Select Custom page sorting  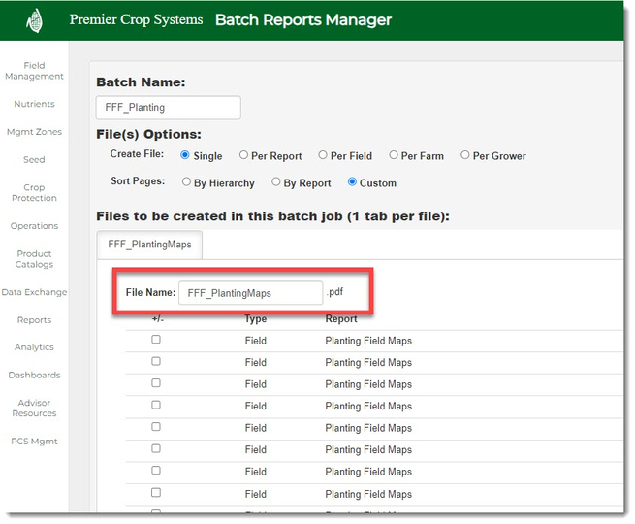pyautogui.click(x=352, y=182)
